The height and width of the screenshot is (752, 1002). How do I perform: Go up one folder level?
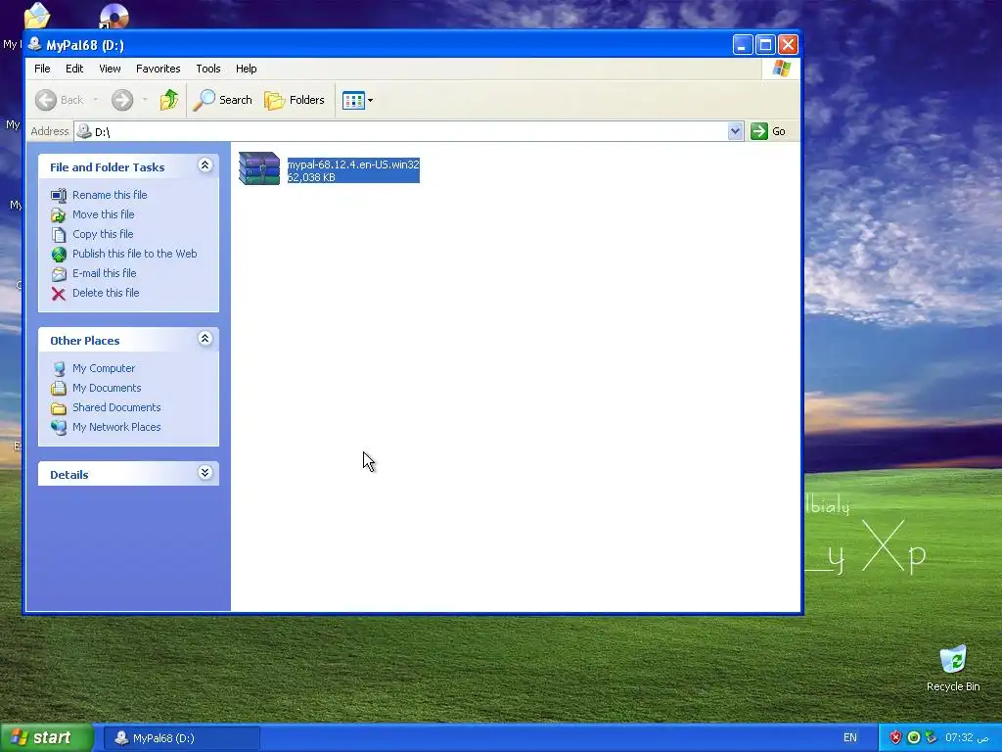(x=169, y=100)
